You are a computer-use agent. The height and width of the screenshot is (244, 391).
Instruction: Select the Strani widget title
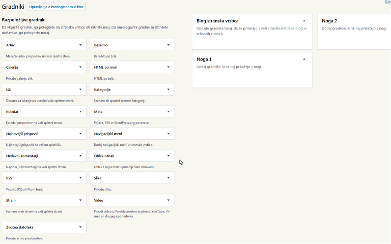[x=11, y=200]
